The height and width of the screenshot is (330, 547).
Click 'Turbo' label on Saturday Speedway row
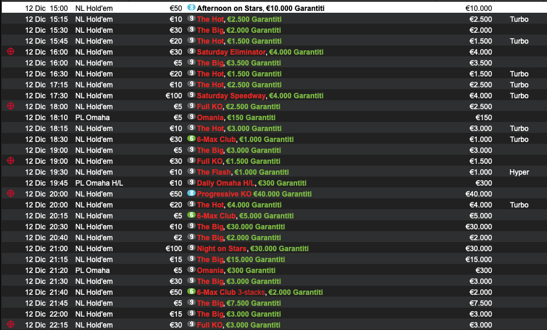[x=519, y=95]
